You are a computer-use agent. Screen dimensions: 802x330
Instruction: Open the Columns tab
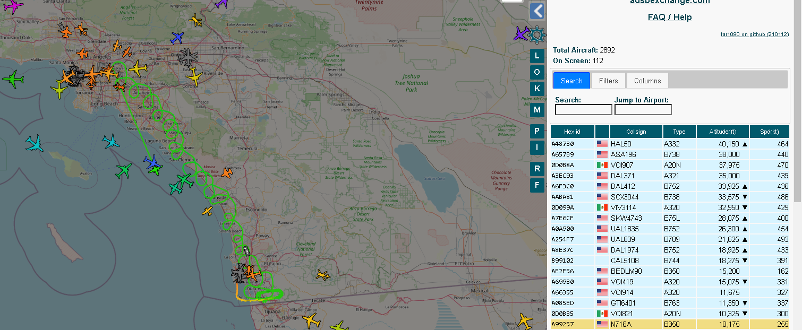coord(647,81)
